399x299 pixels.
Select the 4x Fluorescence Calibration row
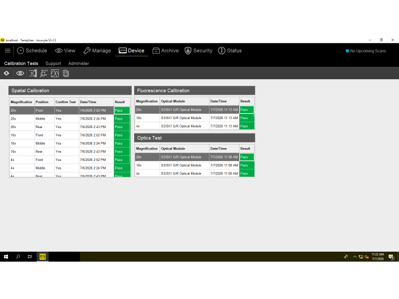(x=195, y=126)
